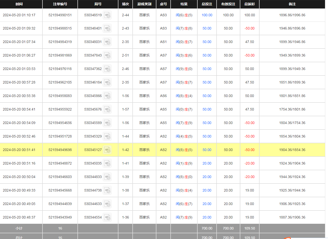The image size is (328, 239).
Task: Click remark 1896.86/1996.86
Action: [x=292, y=15]
